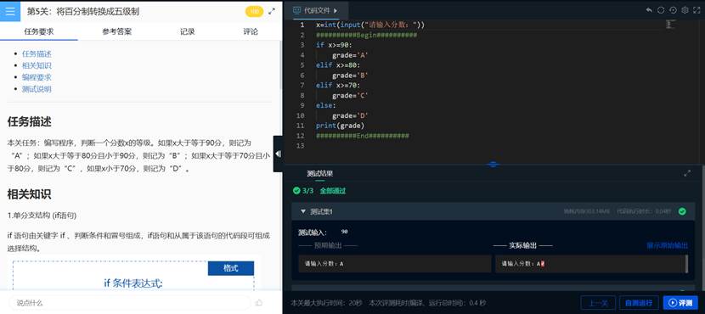The image size is (705, 314).
Task: Click the Begin comment line
Action: [x=366, y=35]
